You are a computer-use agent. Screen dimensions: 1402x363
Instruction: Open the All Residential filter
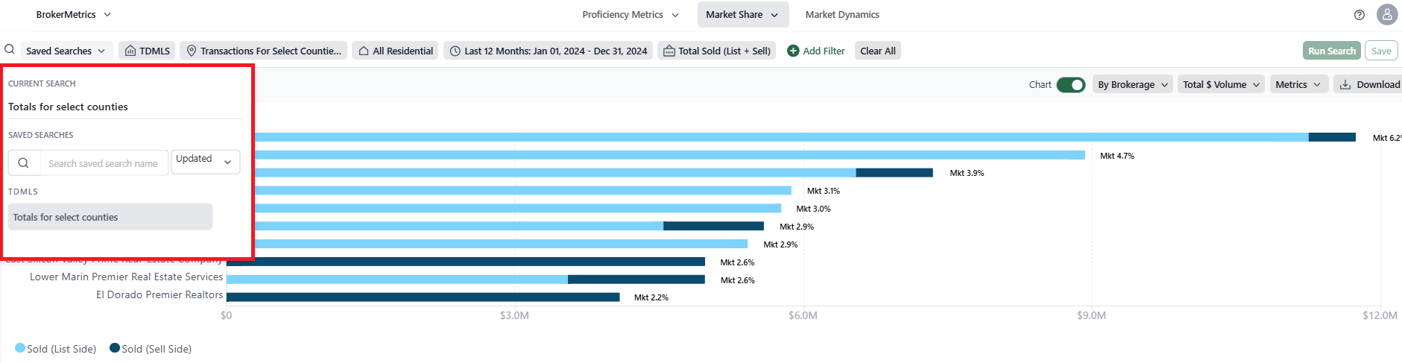396,51
